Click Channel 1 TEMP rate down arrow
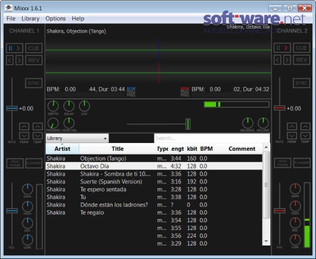Image resolution: width=316 pixels, height=259 pixels. pyautogui.click(x=38, y=136)
